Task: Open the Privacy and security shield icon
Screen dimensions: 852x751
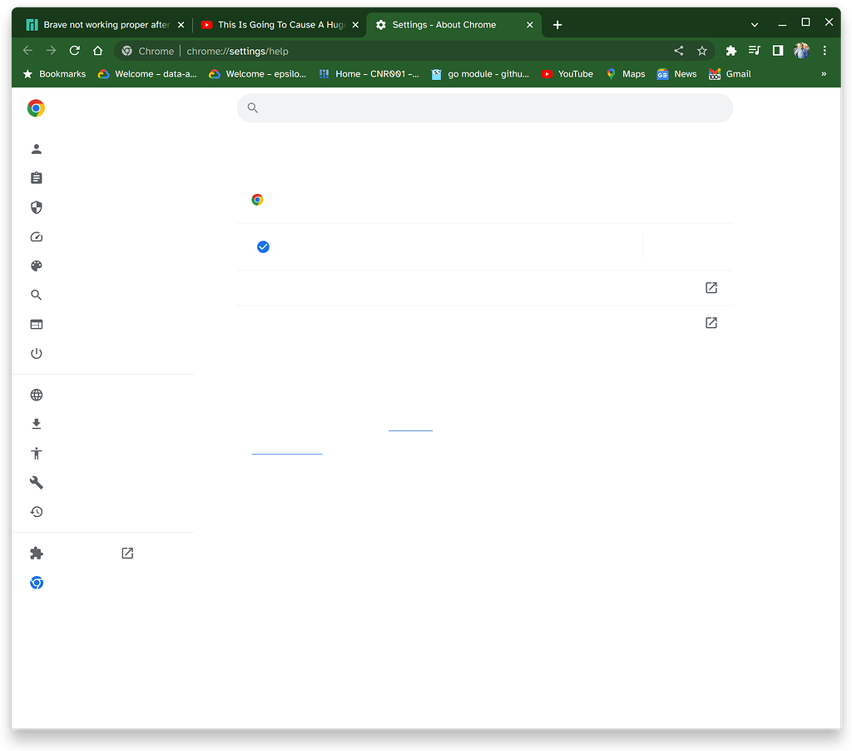Action: tap(36, 207)
